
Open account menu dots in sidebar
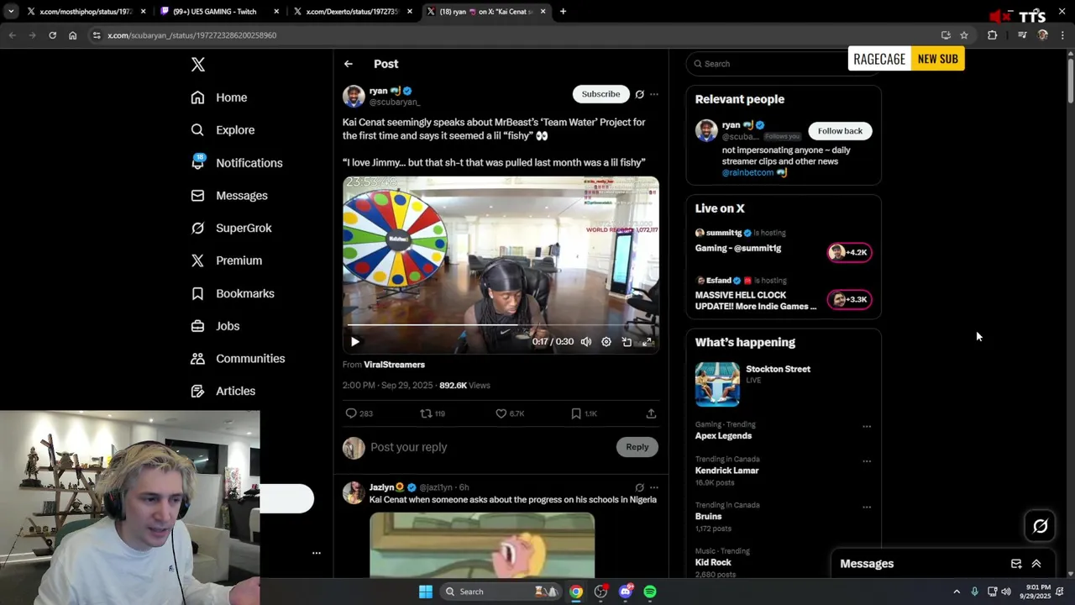coord(317,553)
